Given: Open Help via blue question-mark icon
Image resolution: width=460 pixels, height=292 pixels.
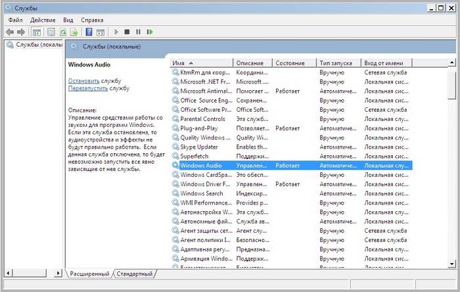Looking at the screenshot, I should (x=89, y=32).
